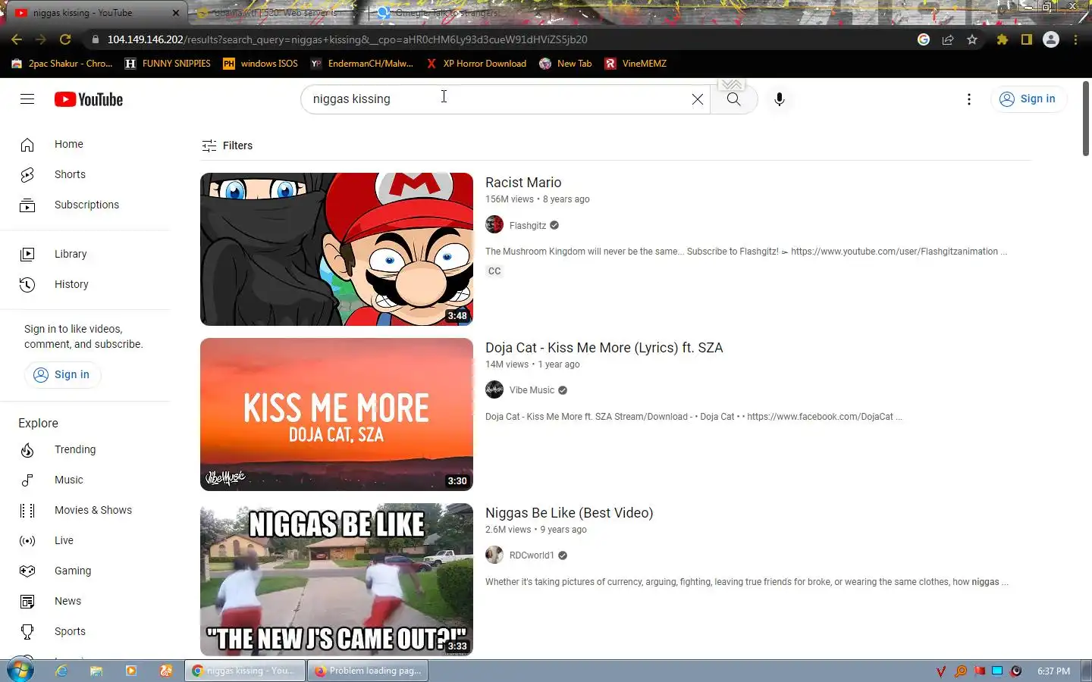Click the Gaming controller icon

(27, 571)
